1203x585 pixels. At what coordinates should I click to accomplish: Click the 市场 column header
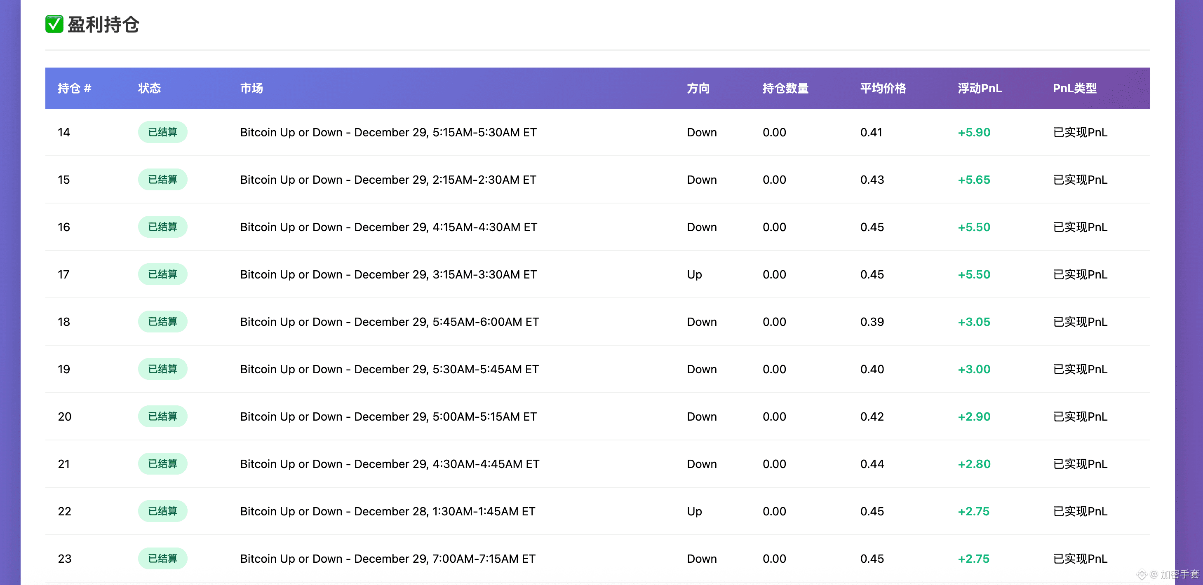coord(251,88)
